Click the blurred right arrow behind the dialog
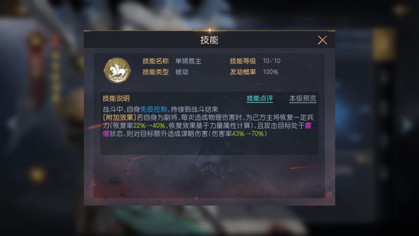Screen dimensions: 419x236 tap(407, 125)
